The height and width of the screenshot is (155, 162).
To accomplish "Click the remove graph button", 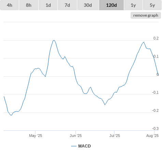I will pyautogui.click(x=146, y=15).
